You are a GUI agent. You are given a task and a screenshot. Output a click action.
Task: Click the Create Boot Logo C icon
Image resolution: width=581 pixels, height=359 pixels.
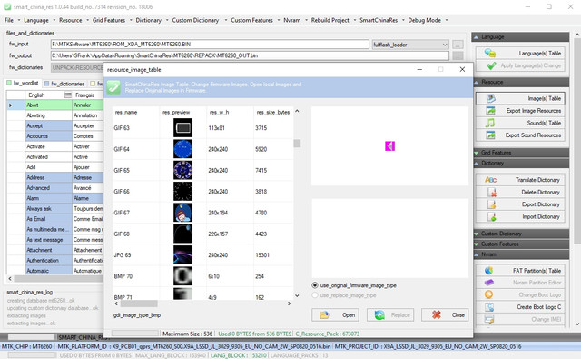[x=489, y=307]
